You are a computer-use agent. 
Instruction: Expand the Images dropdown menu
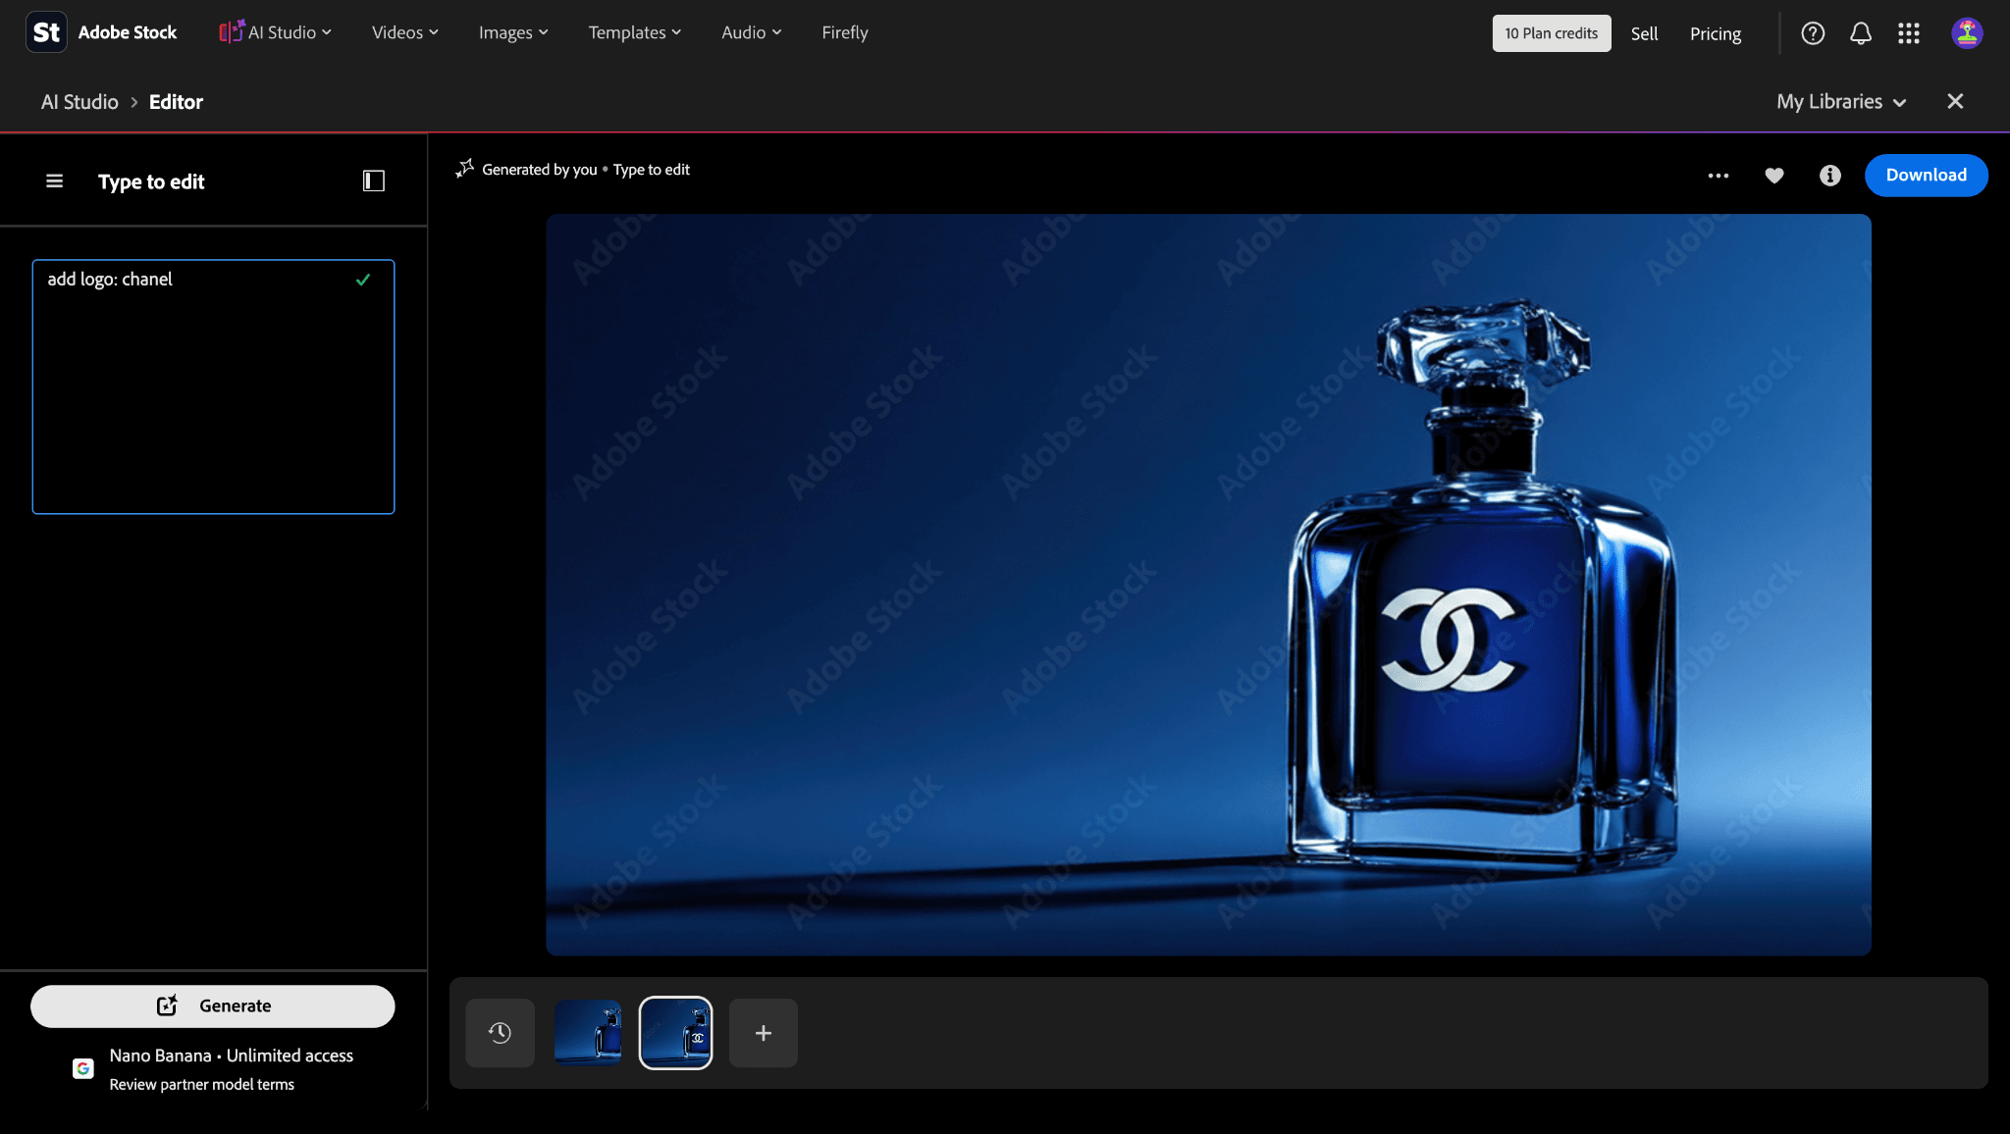click(x=513, y=32)
